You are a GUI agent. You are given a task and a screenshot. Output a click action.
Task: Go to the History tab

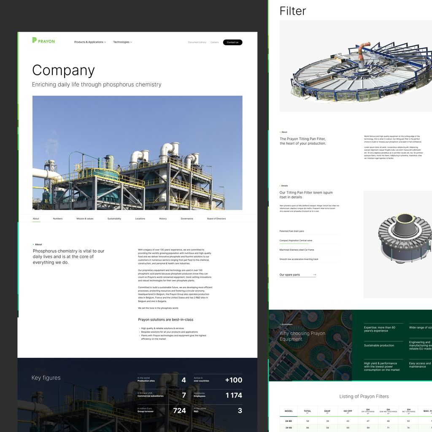tap(163, 219)
